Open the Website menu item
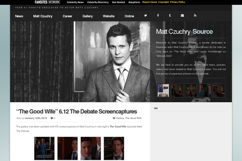The image size is (242, 161). click(x=108, y=16)
